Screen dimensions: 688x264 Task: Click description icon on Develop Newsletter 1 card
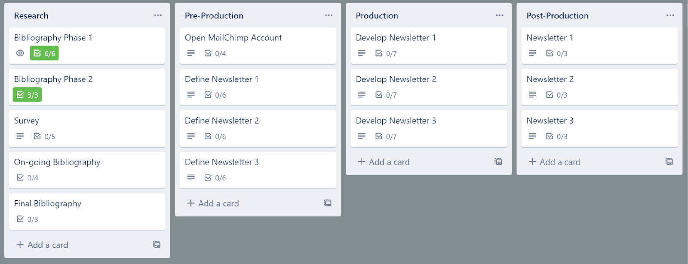(x=362, y=53)
